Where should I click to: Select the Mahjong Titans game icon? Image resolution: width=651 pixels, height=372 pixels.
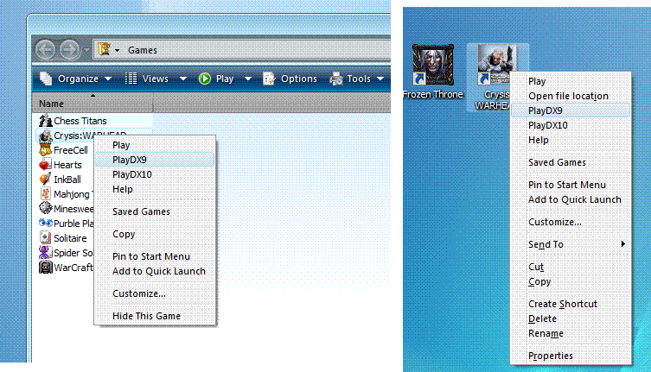[x=45, y=193]
